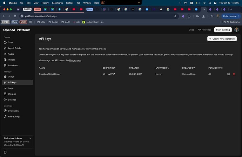This screenshot has width=242, height=157.
Task: Open Chrome downloads icon
Action: [203, 16]
